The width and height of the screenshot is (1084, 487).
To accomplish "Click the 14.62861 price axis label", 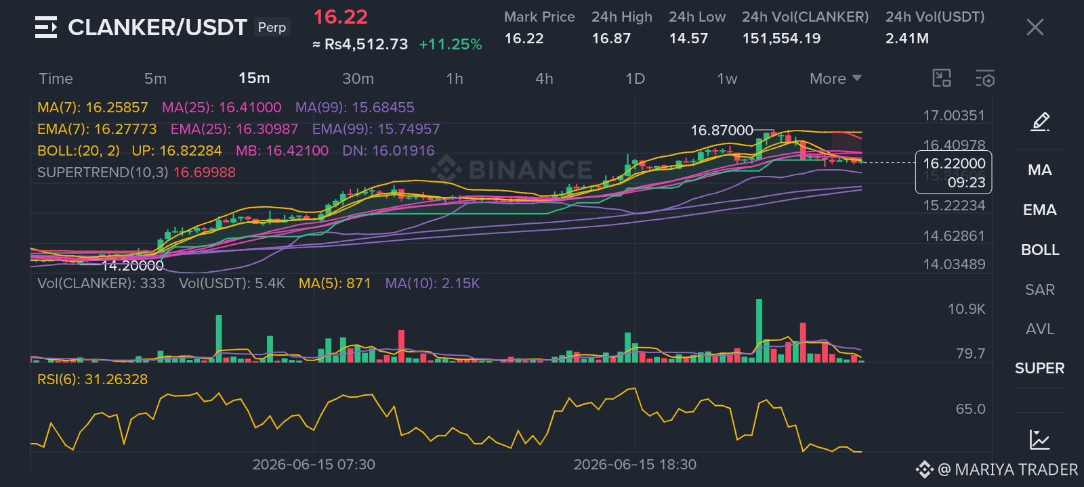I will (954, 236).
